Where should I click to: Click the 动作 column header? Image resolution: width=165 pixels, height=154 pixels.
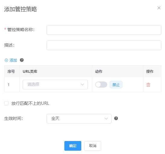99,72
